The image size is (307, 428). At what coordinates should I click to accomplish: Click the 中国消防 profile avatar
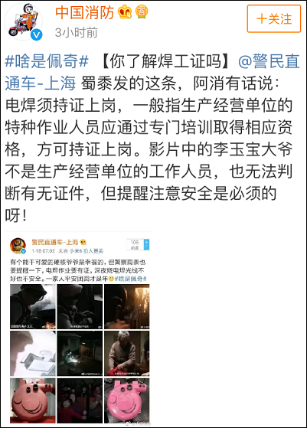coord(24,21)
